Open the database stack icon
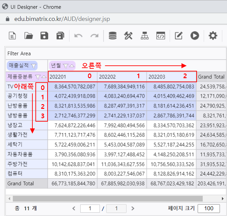This screenshot has height=216, width=227. point(112,35)
